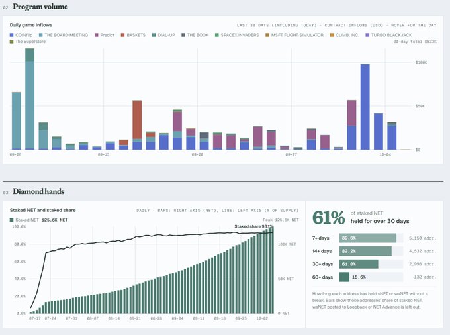Click the 'Daily game inflows' chart title
Image resolution: width=450 pixels, height=335 pixels.
(x=31, y=25)
